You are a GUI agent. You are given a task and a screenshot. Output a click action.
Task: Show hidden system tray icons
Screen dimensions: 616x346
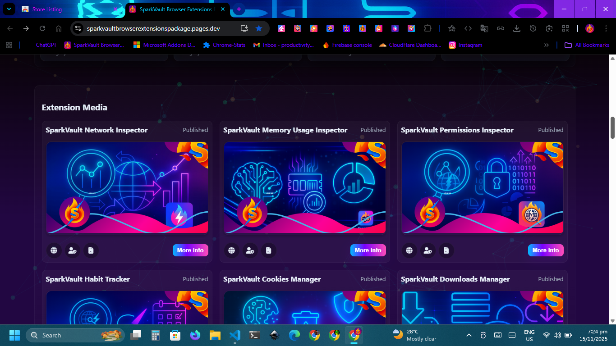coord(469,335)
